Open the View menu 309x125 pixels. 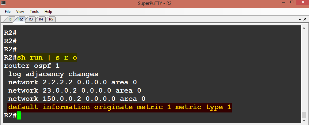(20, 12)
